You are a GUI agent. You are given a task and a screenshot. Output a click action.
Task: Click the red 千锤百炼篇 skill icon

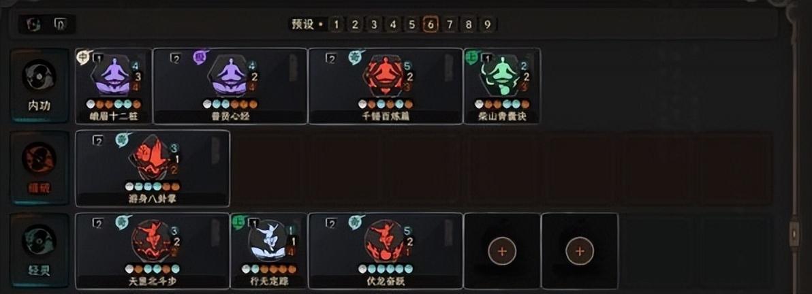click(x=385, y=76)
